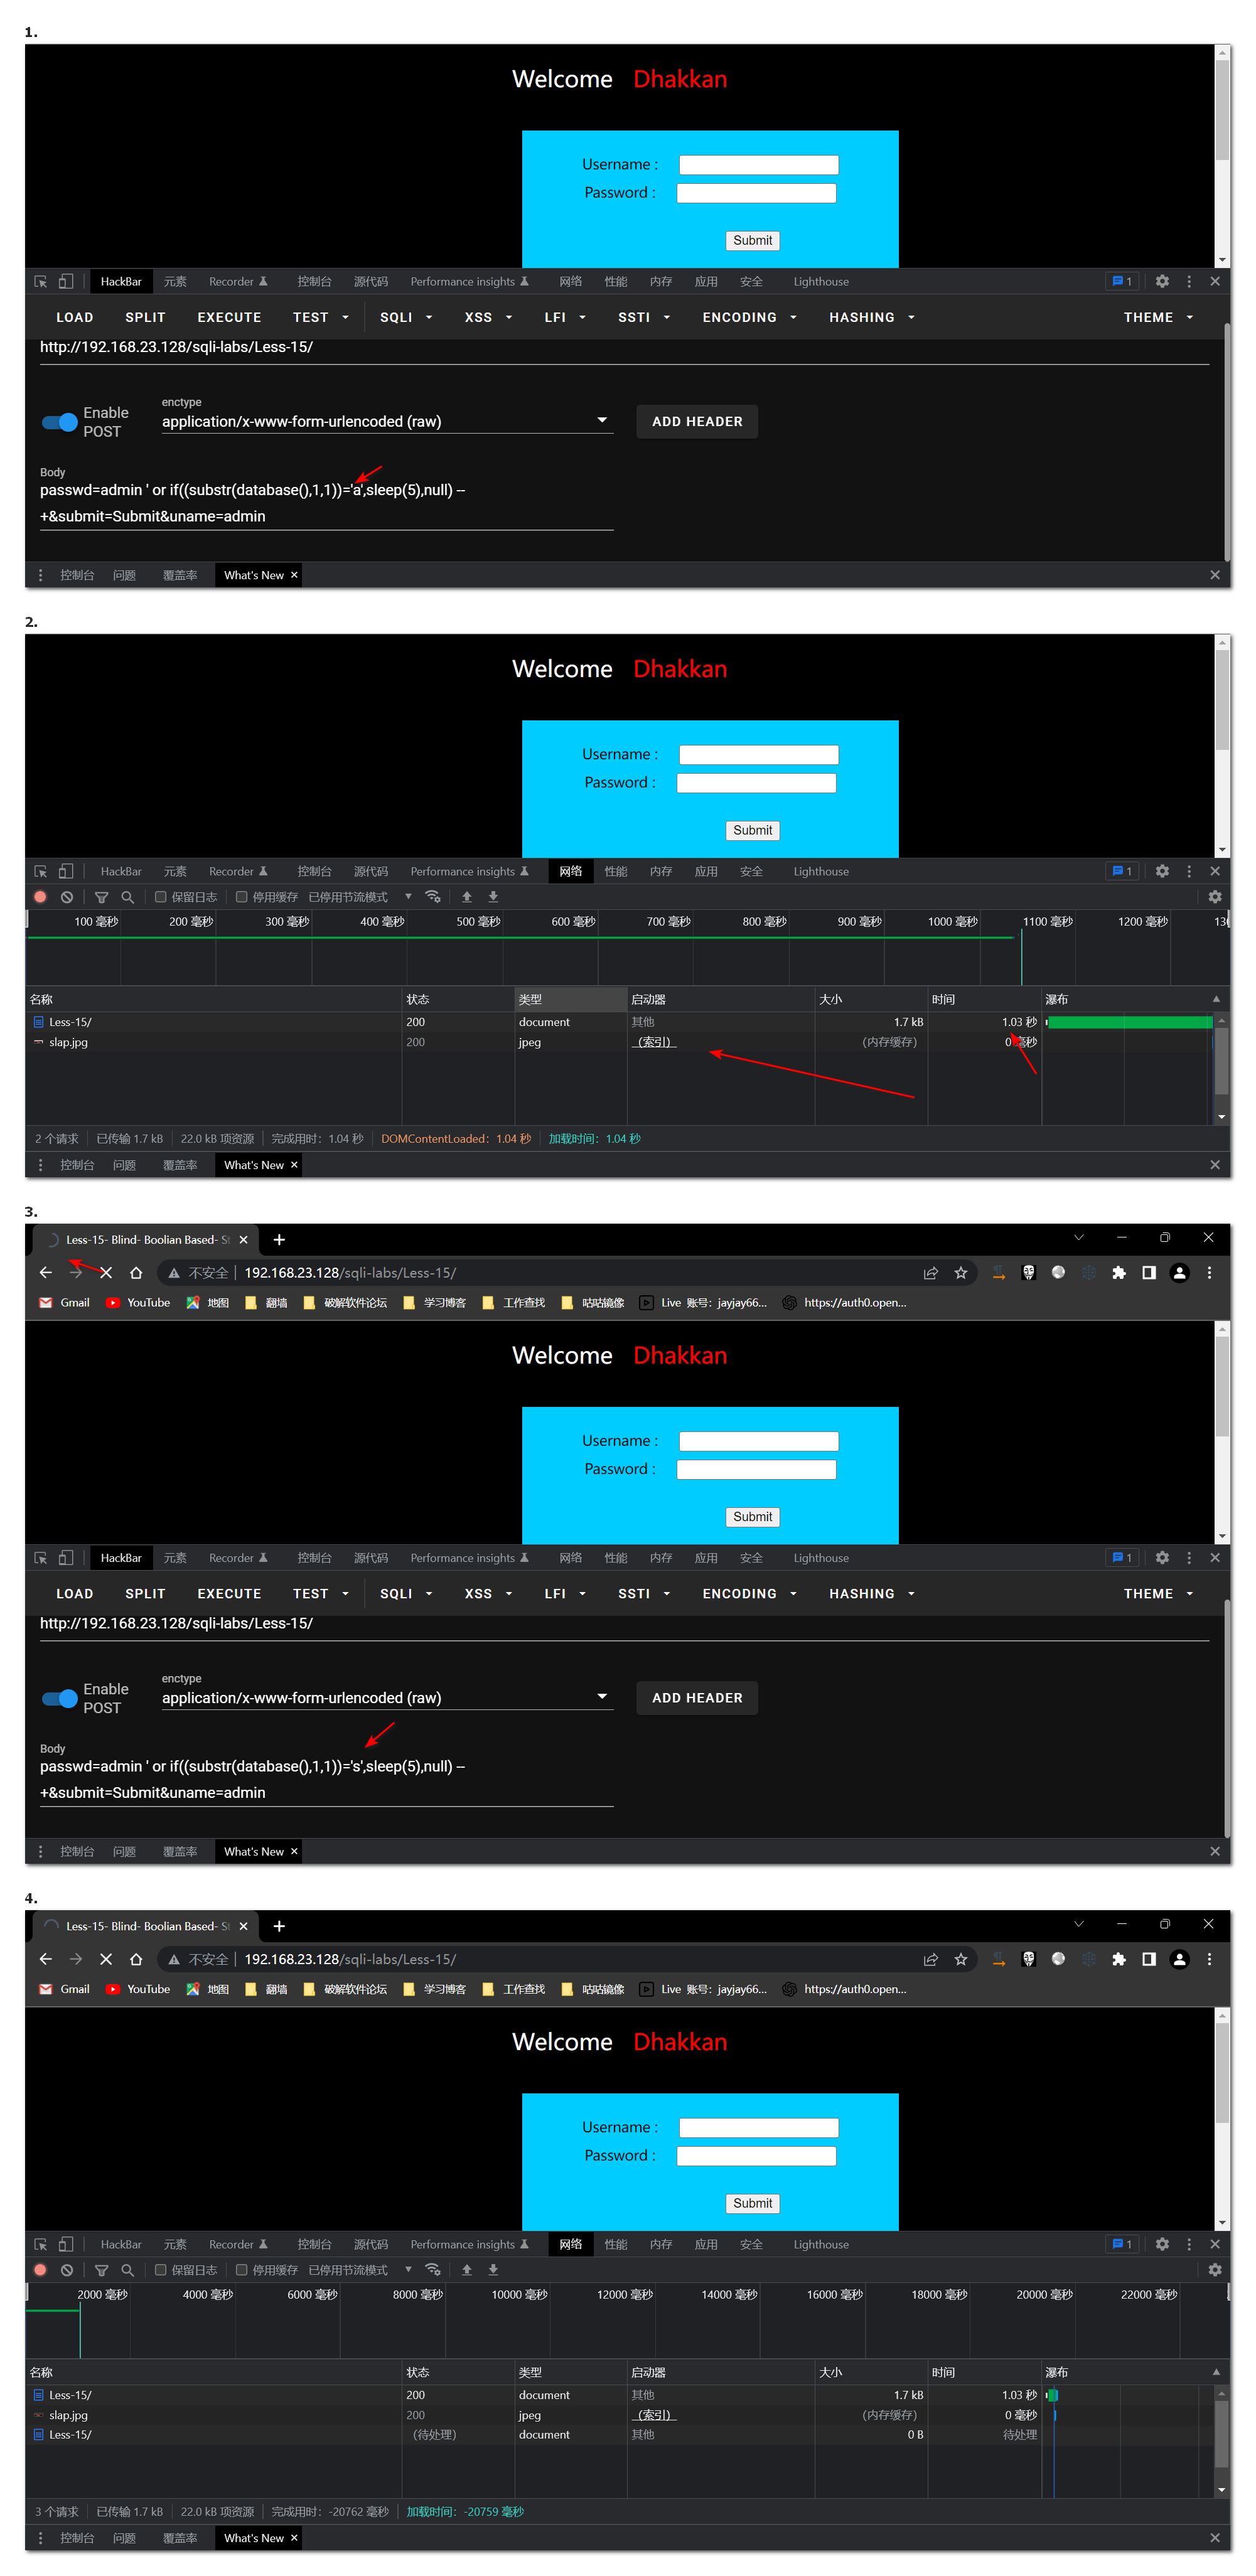Click the inspect element picker icon in screenshot 3
The height and width of the screenshot is (2576, 1256).
41,1558
